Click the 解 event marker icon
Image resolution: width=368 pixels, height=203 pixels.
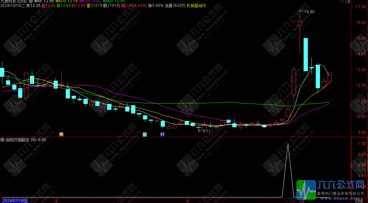[145, 134]
